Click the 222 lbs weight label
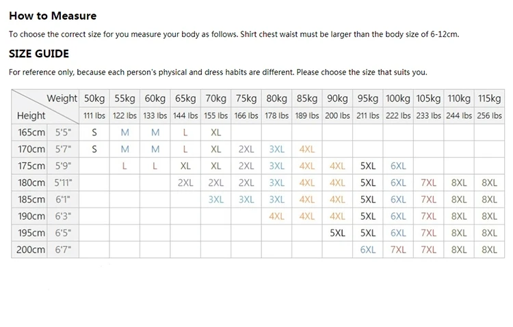513x327 pixels. [x=398, y=115]
